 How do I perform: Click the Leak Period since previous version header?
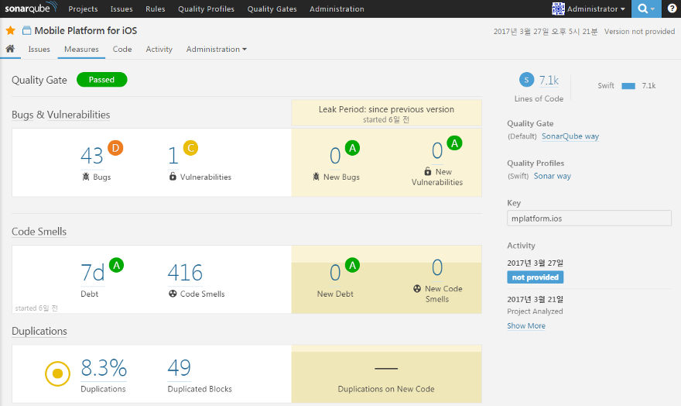386,113
